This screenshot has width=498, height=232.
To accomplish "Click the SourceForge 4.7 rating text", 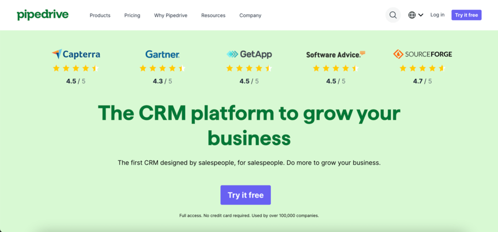I will 422,81.
